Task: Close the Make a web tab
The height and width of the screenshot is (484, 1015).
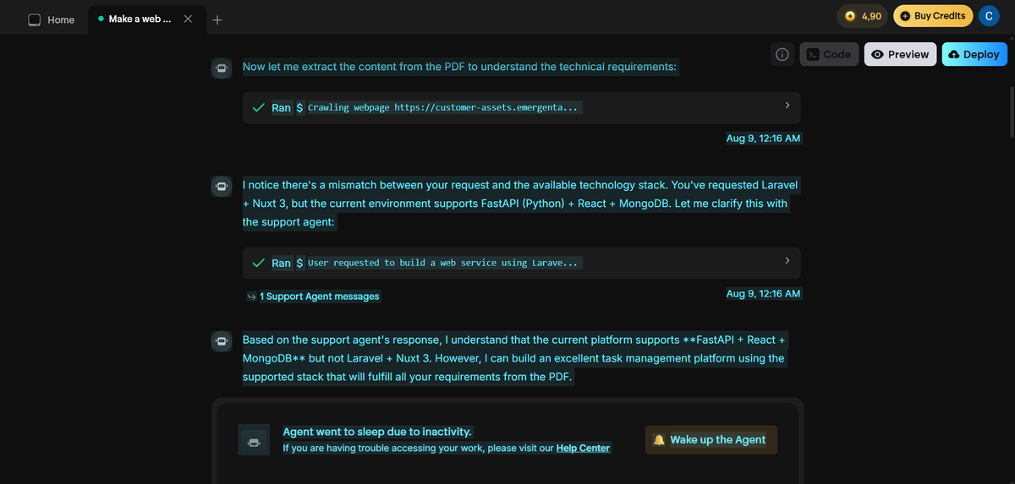Action: click(x=188, y=19)
